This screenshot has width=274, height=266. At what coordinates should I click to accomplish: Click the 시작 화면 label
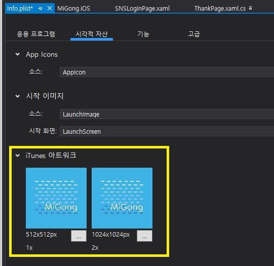[x=43, y=131]
